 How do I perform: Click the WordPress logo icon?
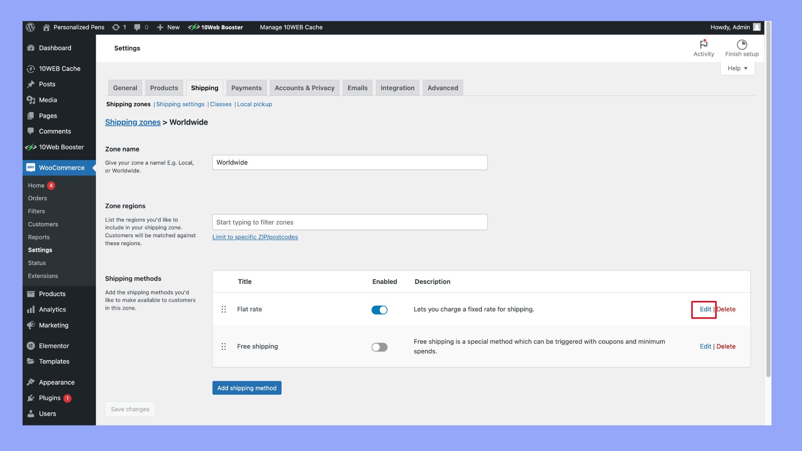point(30,27)
